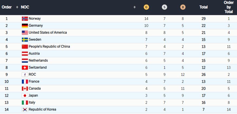The image size is (237, 114).
Task: Click the Japan flag icon
Action: (x=25, y=95)
